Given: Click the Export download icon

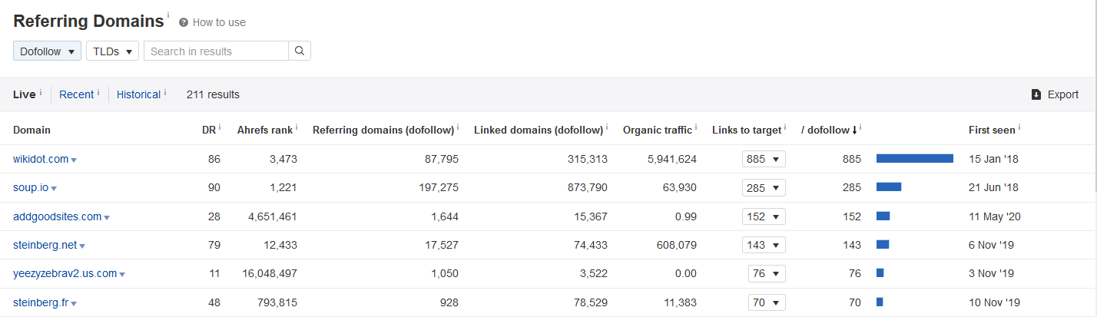Looking at the screenshot, I should (1036, 94).
